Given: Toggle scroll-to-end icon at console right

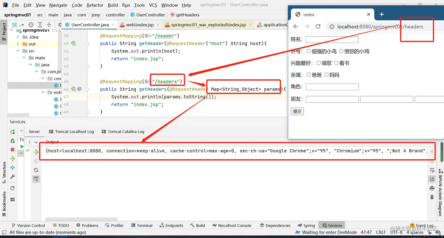Looking at the screenshot, I should click(432, 179).
